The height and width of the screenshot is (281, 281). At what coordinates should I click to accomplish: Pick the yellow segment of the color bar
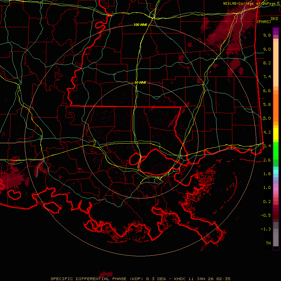point(276,134)
